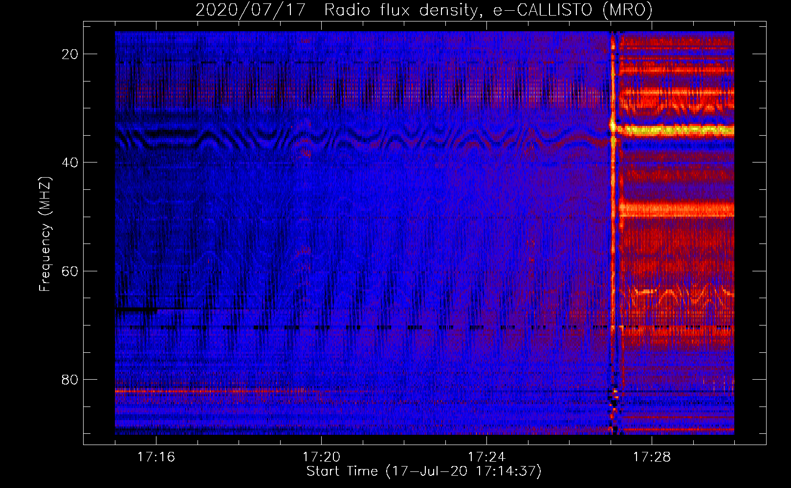Click the "17:24" time tick label
Viewport: 791px width, 488px height.
pyautogui.click(x=486, y=457)
